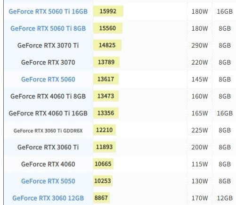Open GeForce RTX 3060 12GB link
Screen dimensions: 236x205
point(48,198)
